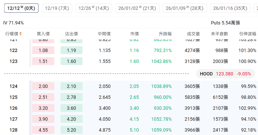Click the 升跌幅 column header
The width and height of the screenshot is (258, 135).
165,34
